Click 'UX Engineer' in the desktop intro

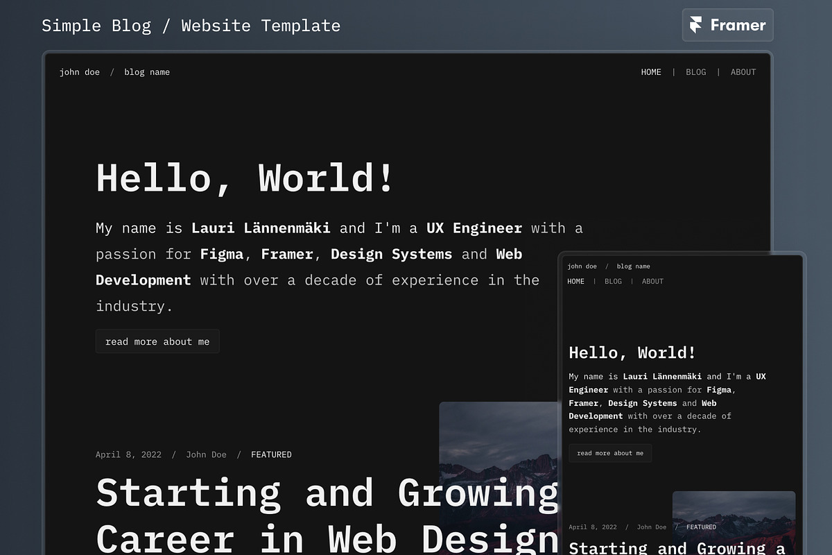click(x=474, y=228)
